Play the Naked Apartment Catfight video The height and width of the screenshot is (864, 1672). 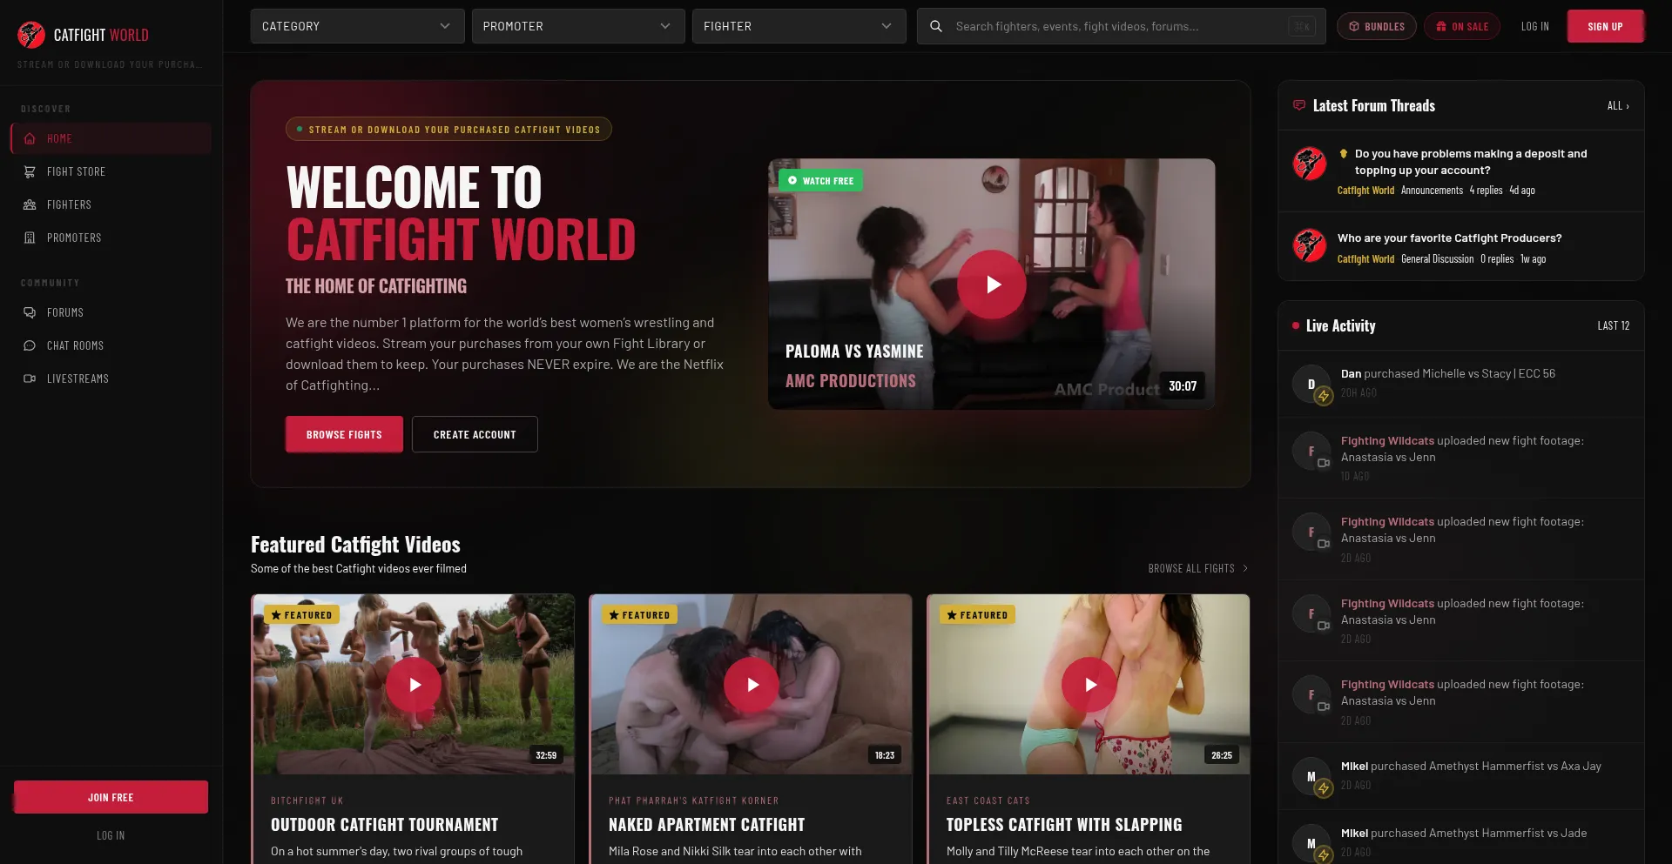click(x=752, y=685)
